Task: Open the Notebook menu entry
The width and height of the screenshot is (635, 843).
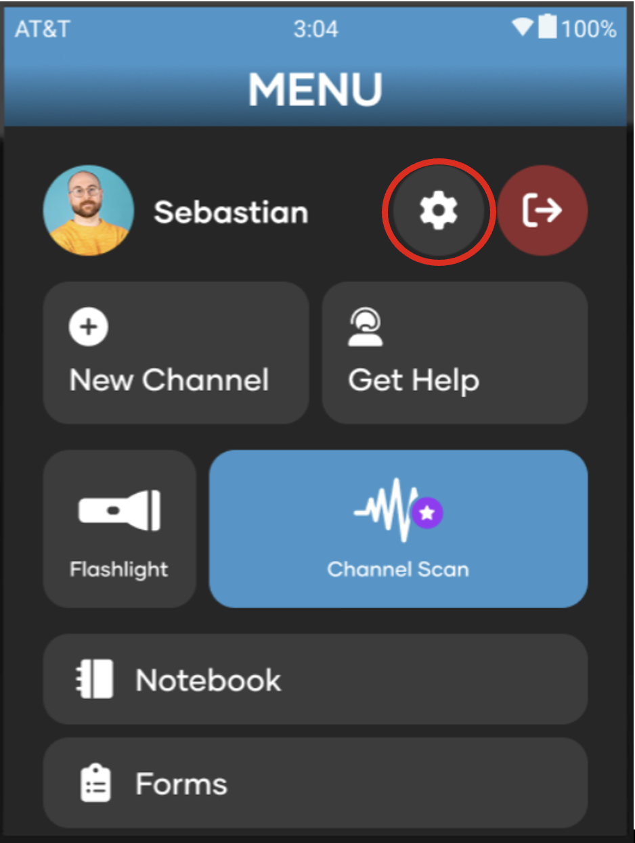Action: point(315,679)
